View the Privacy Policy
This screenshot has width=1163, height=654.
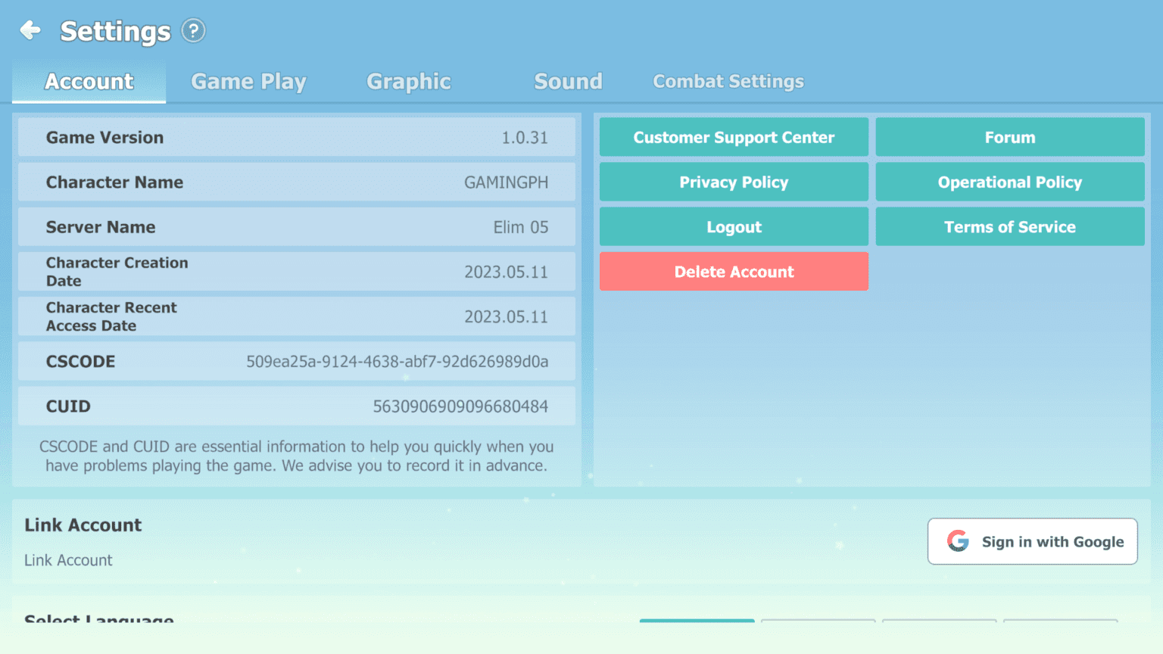[734, 182]
